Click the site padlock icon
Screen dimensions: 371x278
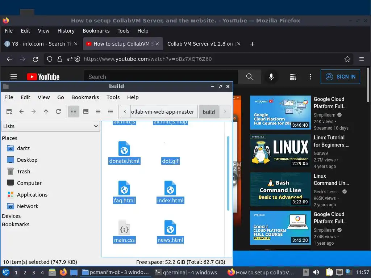pos(60,59)
